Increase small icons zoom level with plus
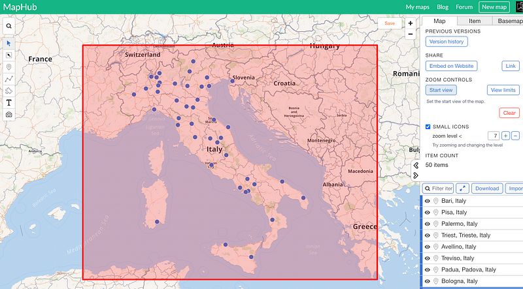 [x=505, y=135]
